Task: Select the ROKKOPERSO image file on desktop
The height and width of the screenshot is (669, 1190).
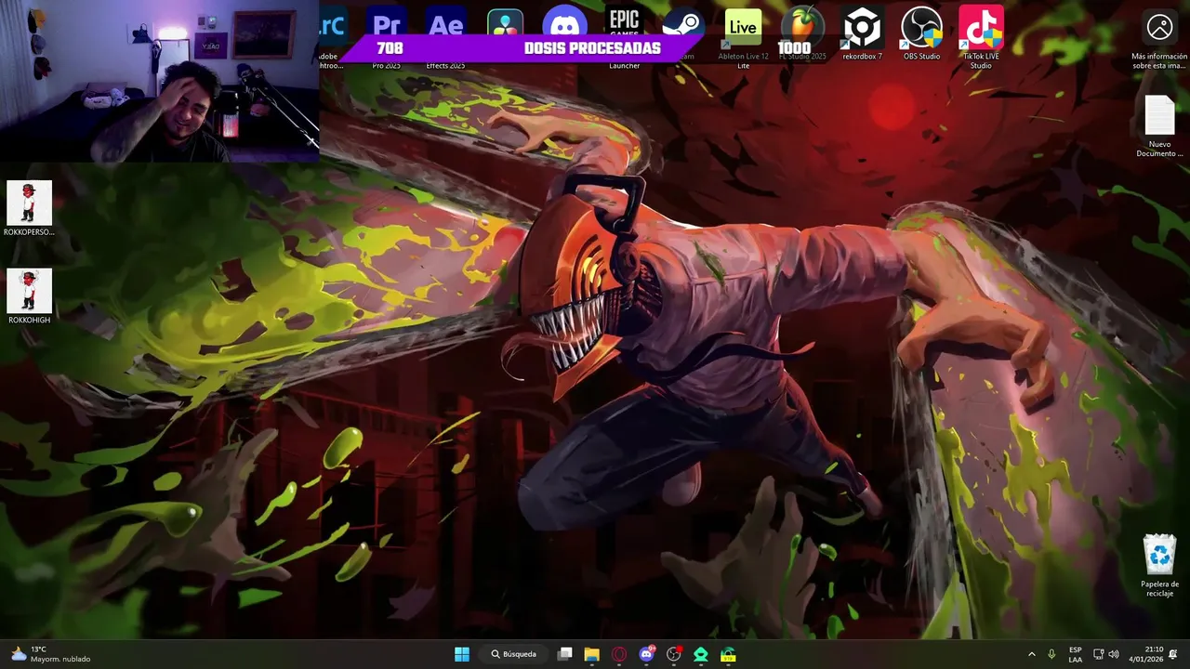Action: [29, 208]
